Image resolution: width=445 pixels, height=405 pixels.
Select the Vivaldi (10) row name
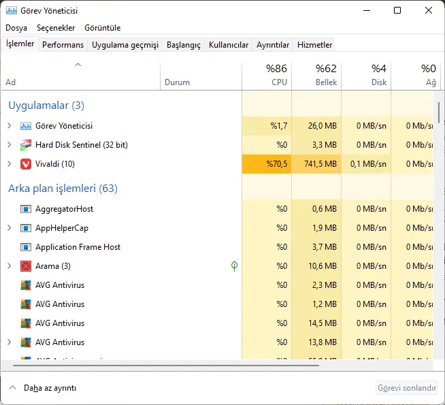pyautogui.click(x=55, y=164)
